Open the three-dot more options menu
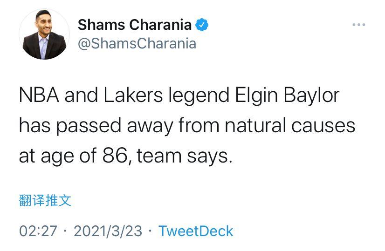This screenshot has width=385, height=251. 359,25
